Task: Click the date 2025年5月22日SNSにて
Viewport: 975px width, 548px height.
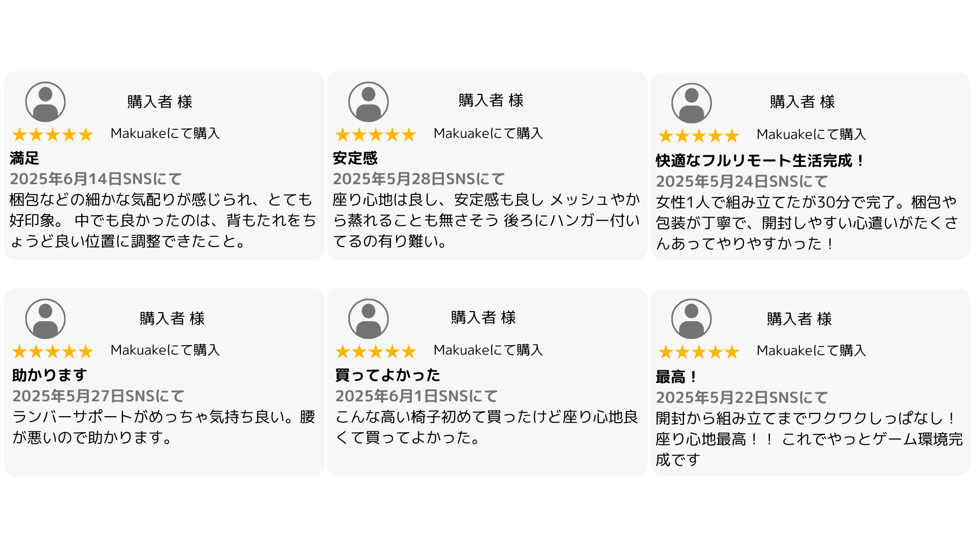Action: [741, 397]
